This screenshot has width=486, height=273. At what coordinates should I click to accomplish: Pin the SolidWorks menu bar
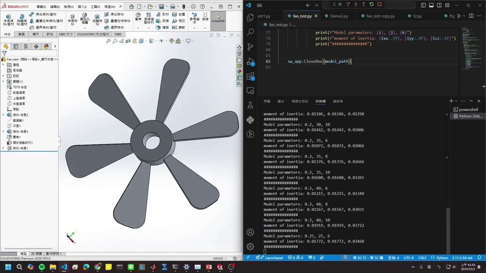pos(121,6)
